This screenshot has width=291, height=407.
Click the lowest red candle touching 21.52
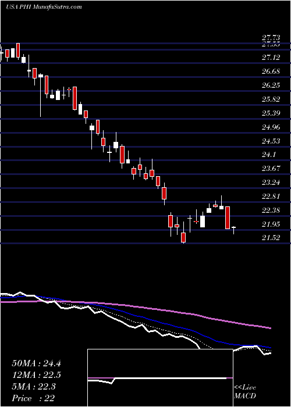pyautogui.click(x=183, y=237)
